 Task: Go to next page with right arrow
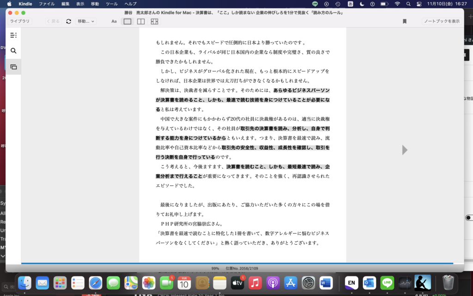[x=405, y=150]
